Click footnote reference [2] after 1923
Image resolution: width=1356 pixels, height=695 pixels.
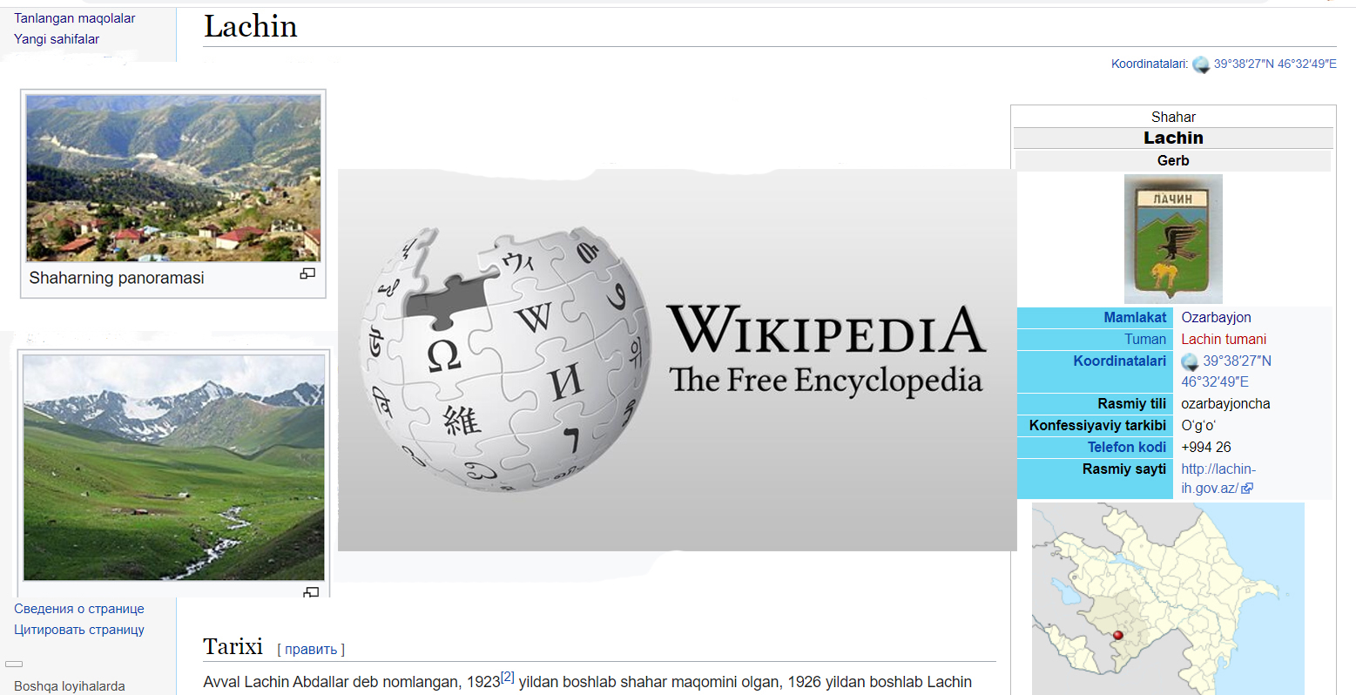pos(508,677)
